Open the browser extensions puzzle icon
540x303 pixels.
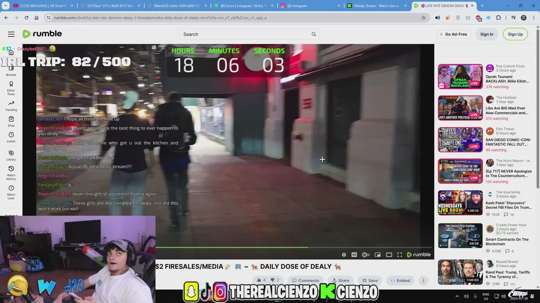499,18
